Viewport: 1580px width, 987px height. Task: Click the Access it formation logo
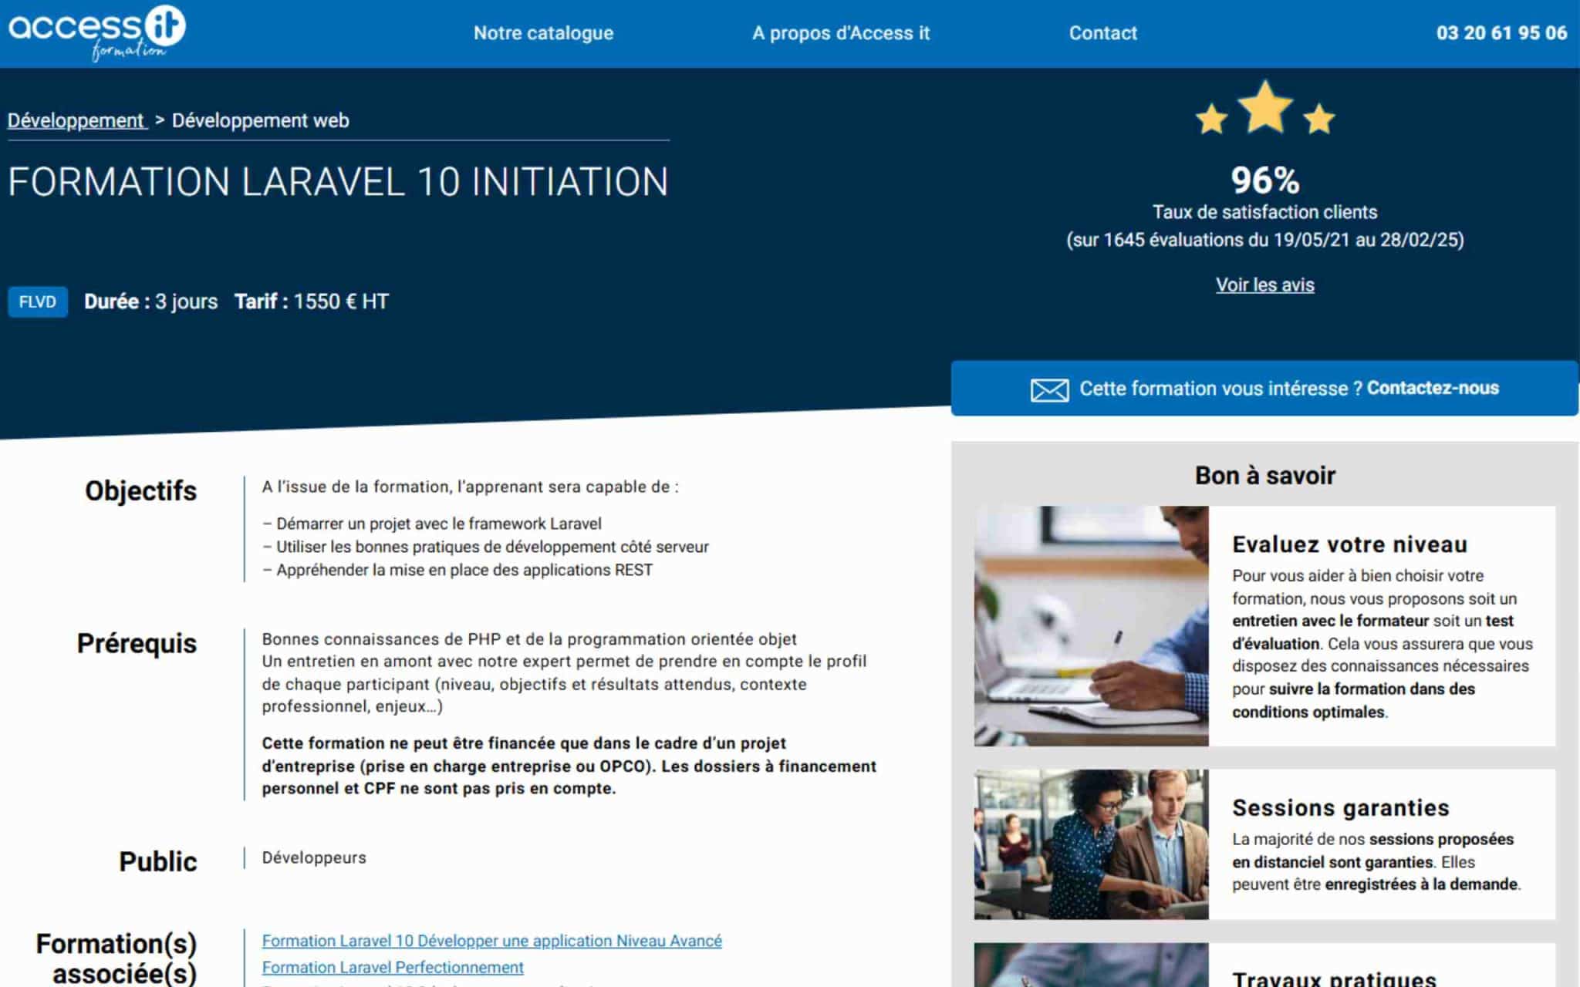[x=97, y=32]
